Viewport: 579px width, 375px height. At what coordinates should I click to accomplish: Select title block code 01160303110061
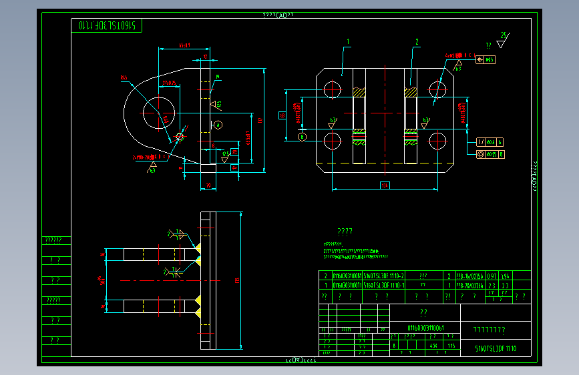pos(425,328)
